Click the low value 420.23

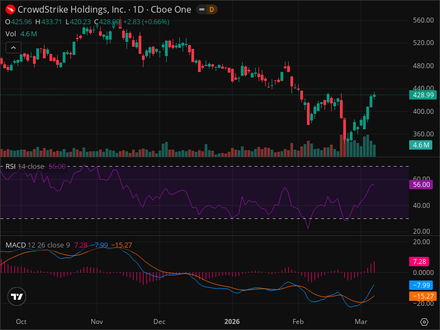pos(80,22)
